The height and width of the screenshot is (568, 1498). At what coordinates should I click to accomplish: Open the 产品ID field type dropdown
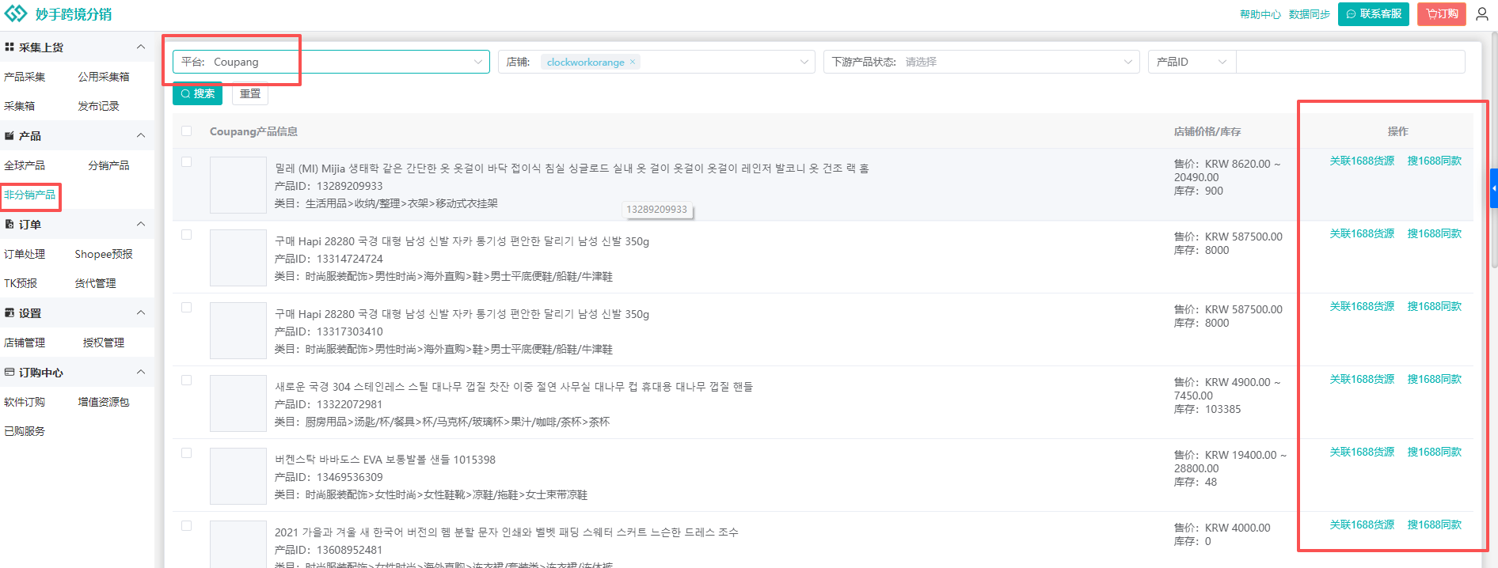click(1191, 62)
